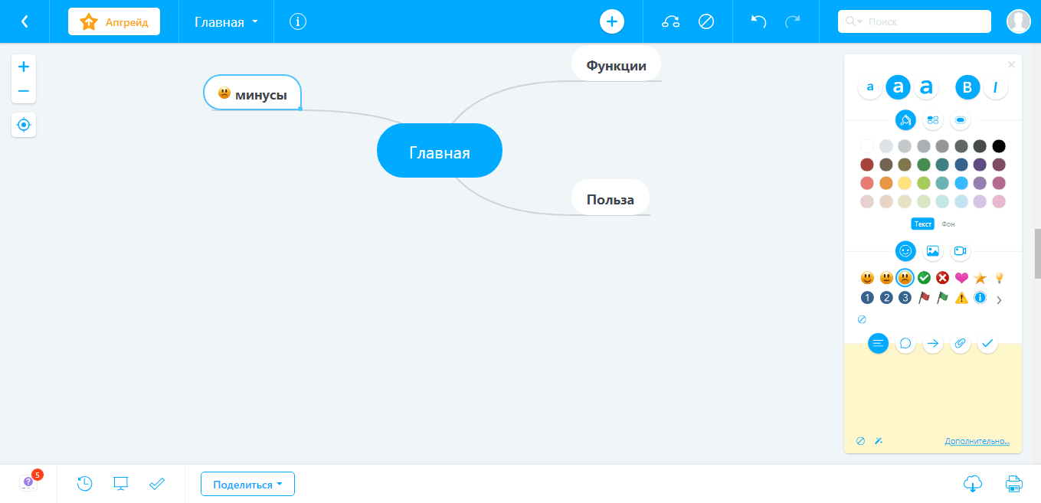Expand the Поделиться dropdown
1041x503 pixels.
tap(247, 484)
